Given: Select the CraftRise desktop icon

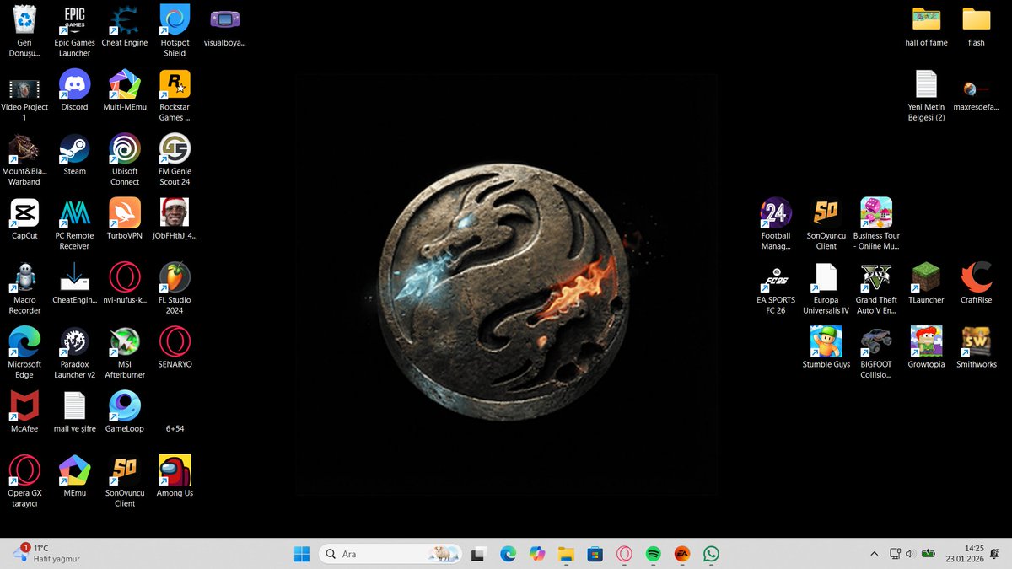Looking at the screenshot, I should click(976, 282).
